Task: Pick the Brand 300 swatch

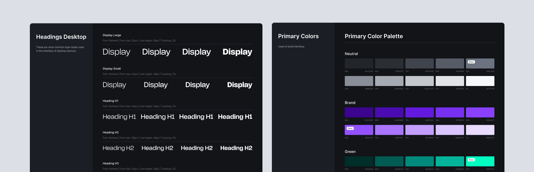Action: (x=389, y=130)
